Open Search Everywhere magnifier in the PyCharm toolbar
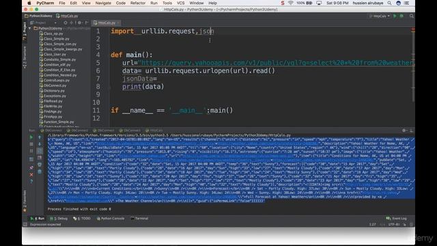Screen dimensions: 437x246 (412, 16)
